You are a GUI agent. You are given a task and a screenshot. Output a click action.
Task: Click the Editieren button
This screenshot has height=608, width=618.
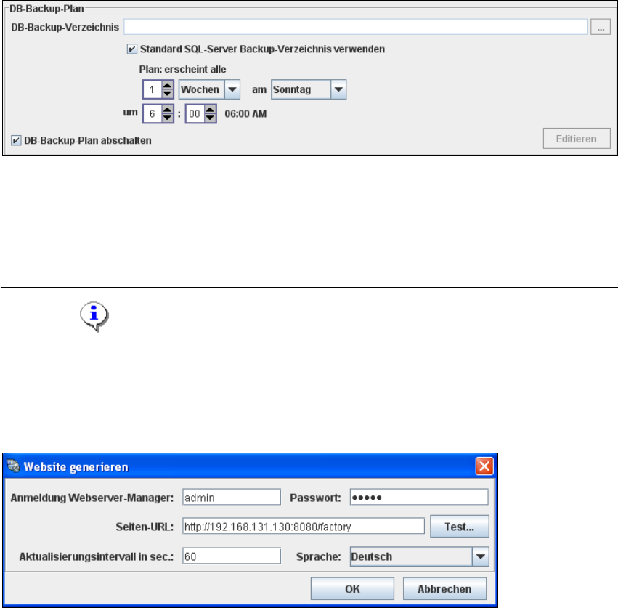576,139
